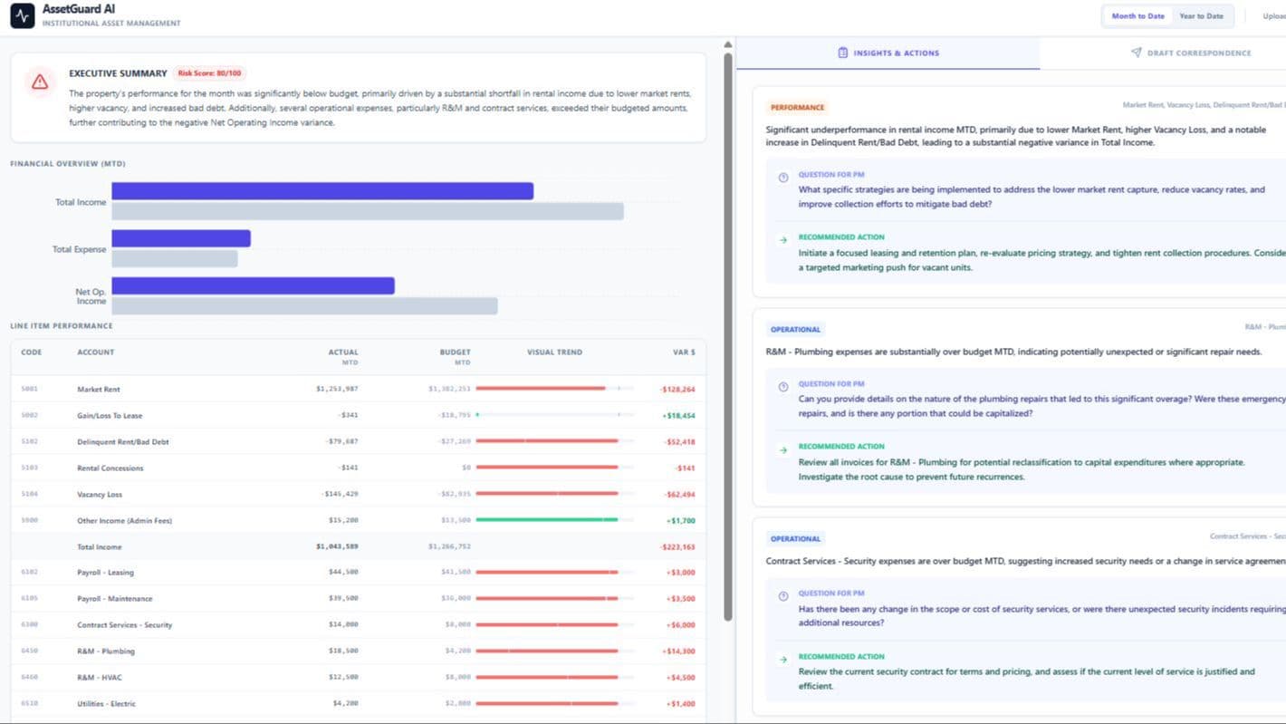Select the R&M - HVAC row
Viewport: 1286px width, 724px height.
(x=359, y=678)
